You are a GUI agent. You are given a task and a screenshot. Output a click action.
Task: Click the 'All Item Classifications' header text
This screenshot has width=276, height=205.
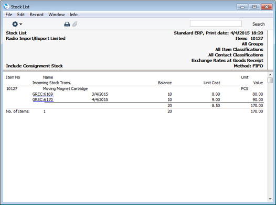[x=239, y=50]
